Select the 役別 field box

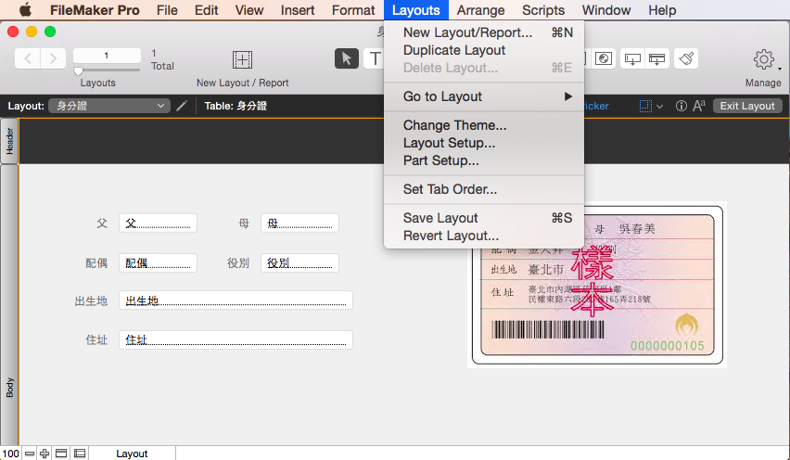[299, 263]
